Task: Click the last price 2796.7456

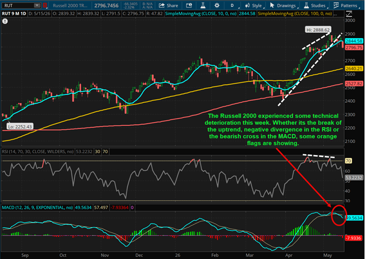Action: coord(107,6)
